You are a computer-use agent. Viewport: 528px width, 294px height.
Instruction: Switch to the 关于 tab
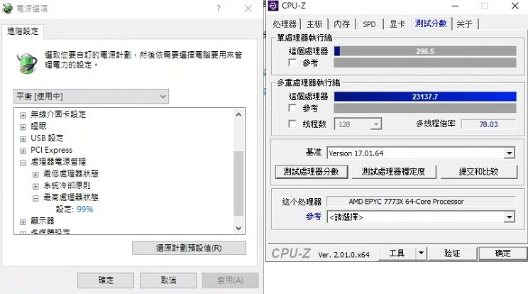465,24
